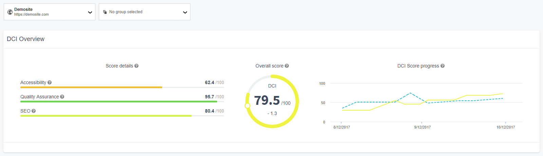Open the No group selected dropdown arrow

[x=185, y=12]
